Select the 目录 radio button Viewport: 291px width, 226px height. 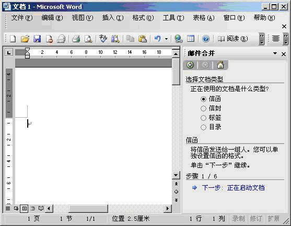coord(203,127)
